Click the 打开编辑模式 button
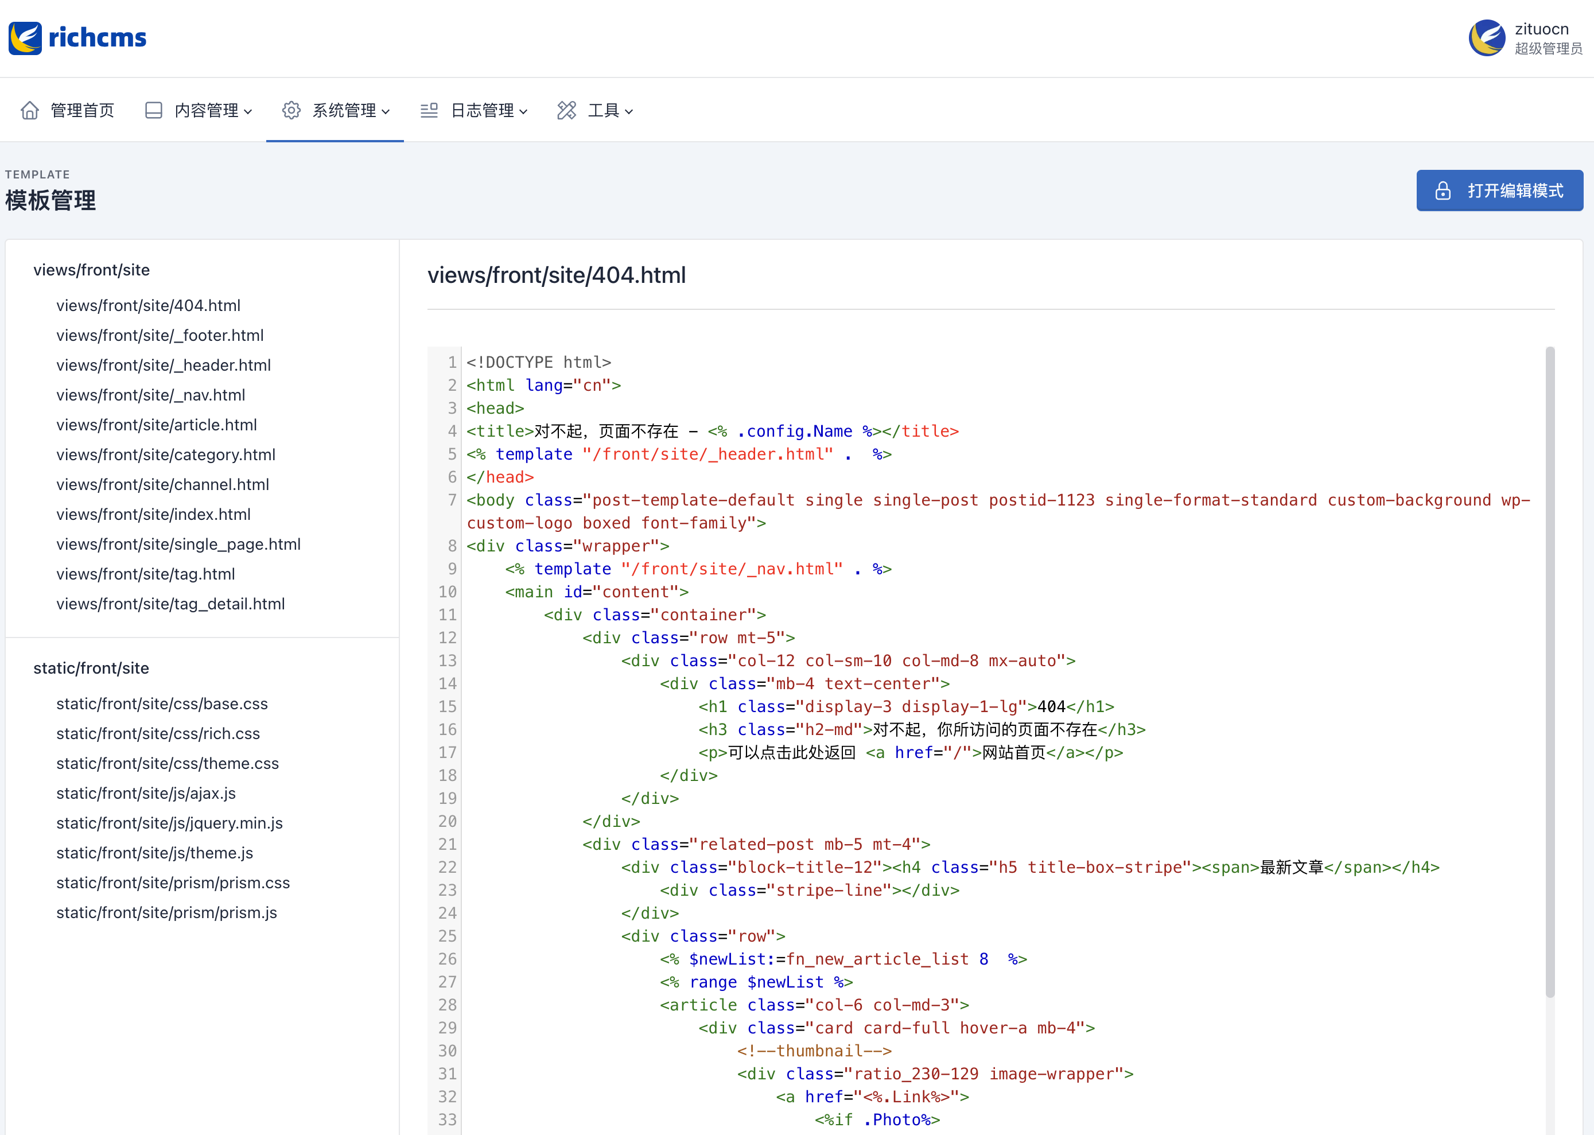The width and height of the screenshot is (1594, 1135). tap(1500, 191)
